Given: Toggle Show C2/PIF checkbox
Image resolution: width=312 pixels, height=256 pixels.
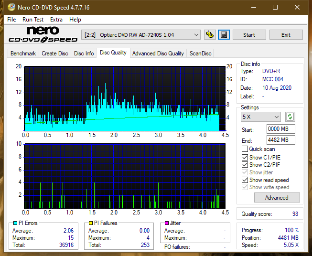Looking at the screenshot, I should pos(245,165).
